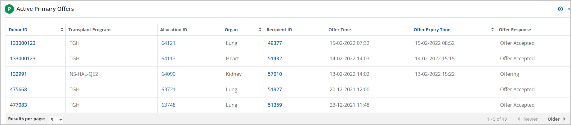
Task: Open allocation 63721 link
Action: [168, 89]
